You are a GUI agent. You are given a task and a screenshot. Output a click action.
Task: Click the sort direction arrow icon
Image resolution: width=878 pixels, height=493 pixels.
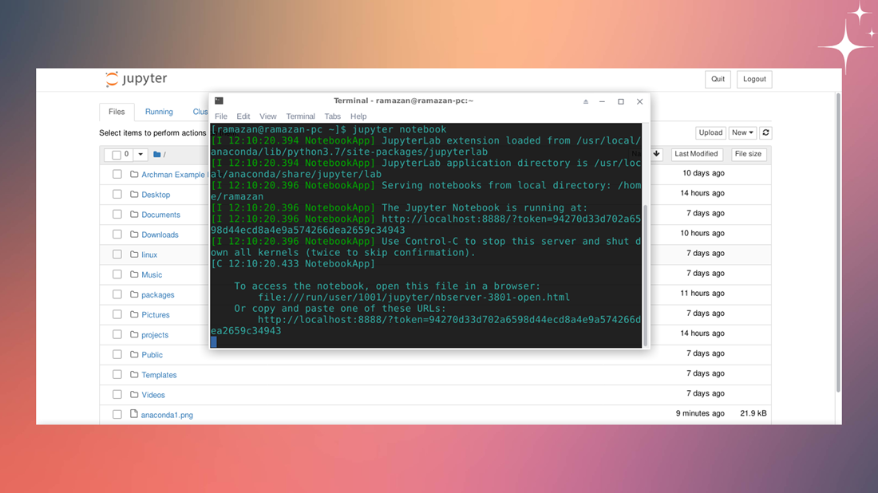coord(656,154)
